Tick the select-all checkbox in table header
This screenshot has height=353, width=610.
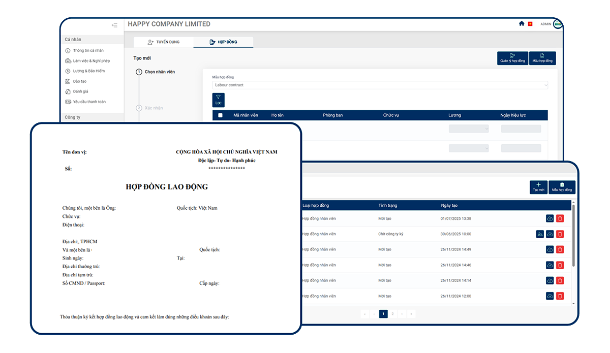220,115
